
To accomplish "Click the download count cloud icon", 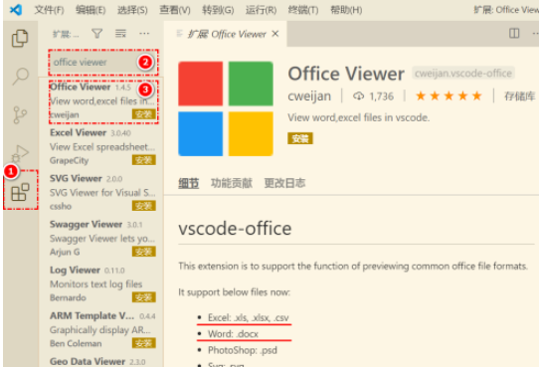I will point(358,96).
